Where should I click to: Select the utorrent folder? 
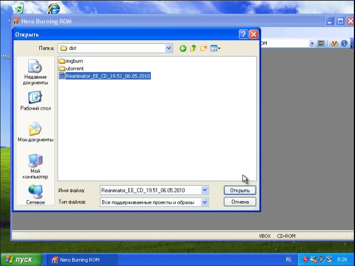click(71, 68)
